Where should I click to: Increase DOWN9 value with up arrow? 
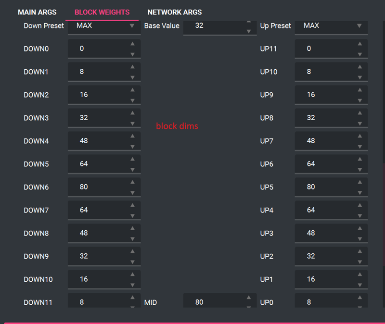[x=133, y=251]
